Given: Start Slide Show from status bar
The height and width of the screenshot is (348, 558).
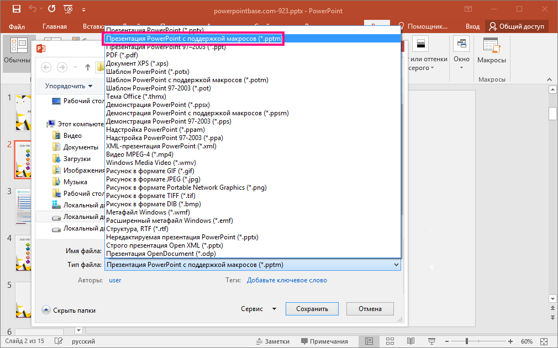Looking at the screenshot, I should tap(431, 341).
